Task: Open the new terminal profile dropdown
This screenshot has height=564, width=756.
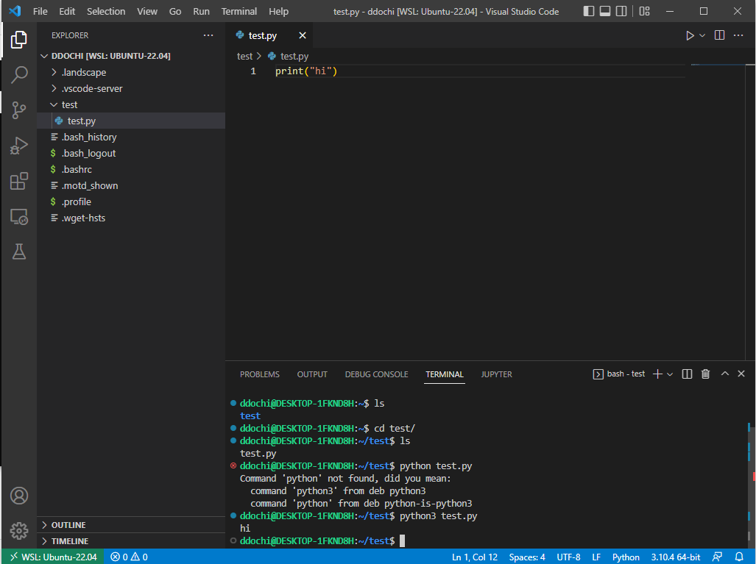Action: [x=670, y=374]
